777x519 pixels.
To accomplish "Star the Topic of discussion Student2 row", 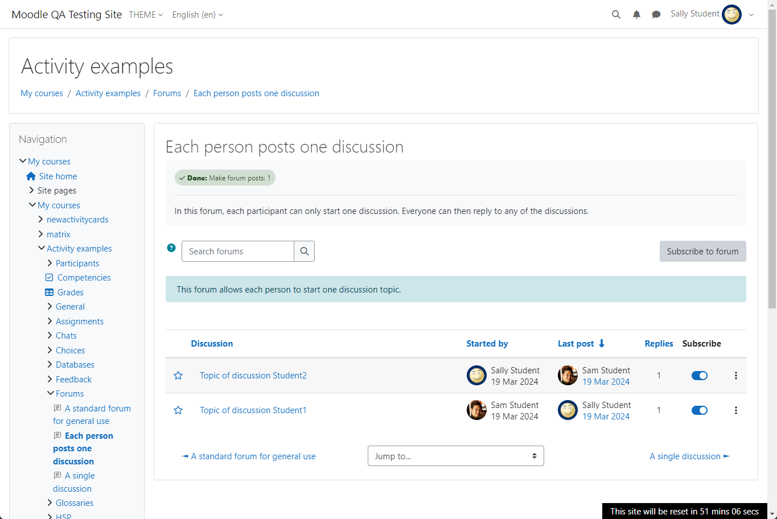I will (x=178, y=376).
